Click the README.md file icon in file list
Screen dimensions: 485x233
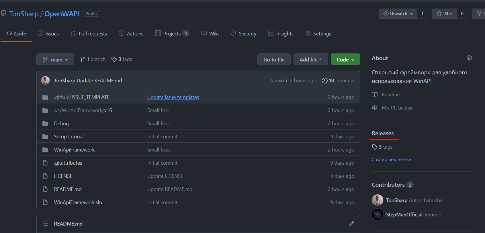pos(45,189)
